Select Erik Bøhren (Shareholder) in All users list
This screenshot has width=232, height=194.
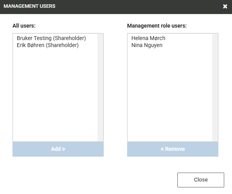pyautogui.click(x=48, y=45)
